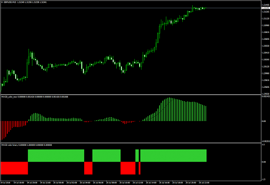Image resolution: width=270 pixels, height=185 pixels.
Task: Click the 19 Jul 2018 time axis label
Action: click(5, 182)
